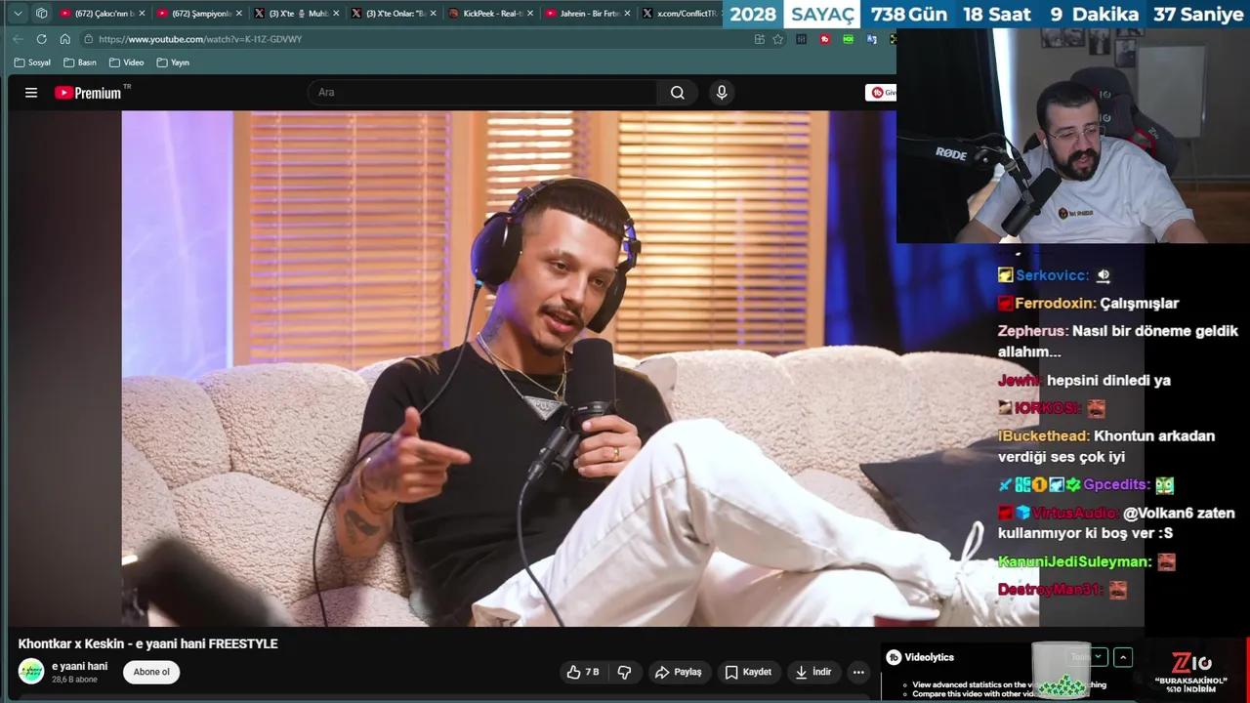Click Gpcedits username in chat
This screenshot has height=703, width=1250.
point(1116,485)
